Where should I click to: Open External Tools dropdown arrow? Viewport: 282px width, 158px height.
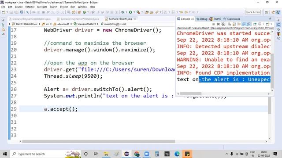pyautogui.click(x=142, y=12)
